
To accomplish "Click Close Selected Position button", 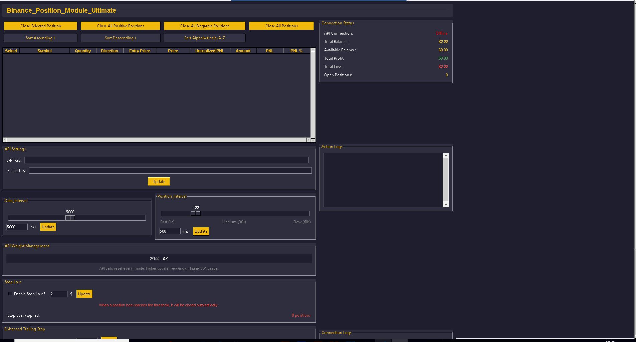I will coord(40,26).
